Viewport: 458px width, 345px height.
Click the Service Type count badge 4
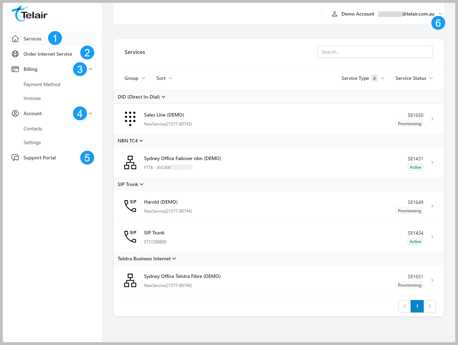point(374,78)
